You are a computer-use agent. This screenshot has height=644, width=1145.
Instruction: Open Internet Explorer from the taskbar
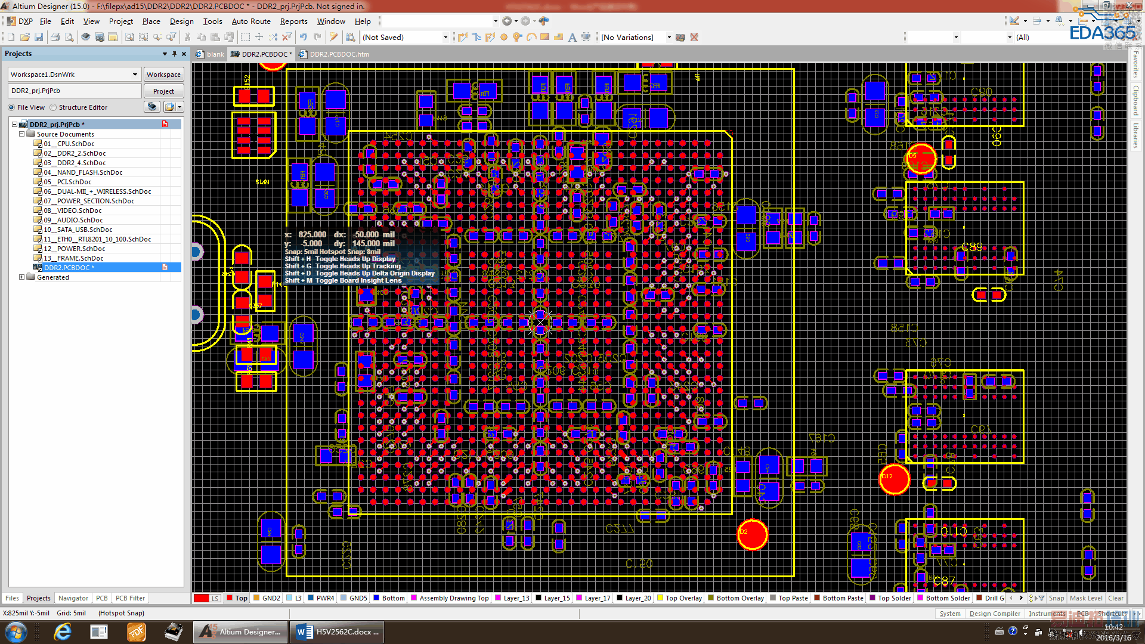click(x=62, y=631)
